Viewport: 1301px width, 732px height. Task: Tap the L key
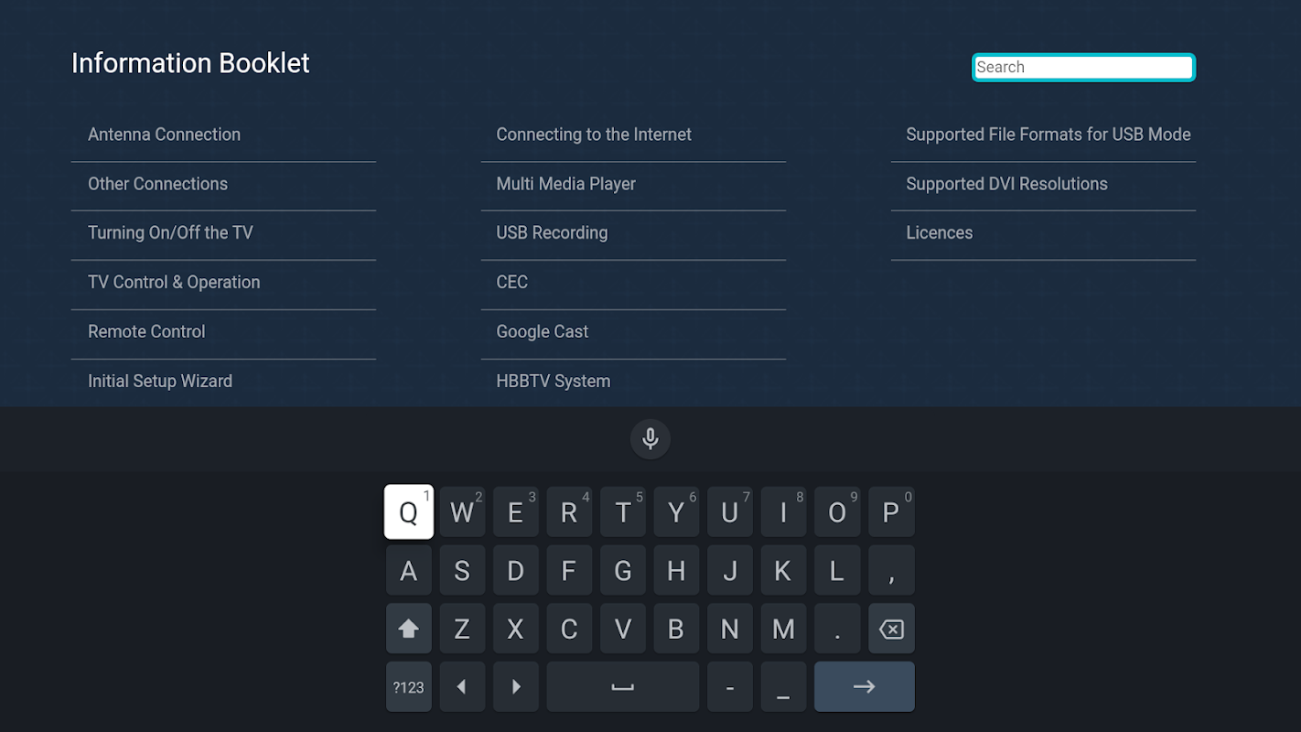[x=837, y=571]
